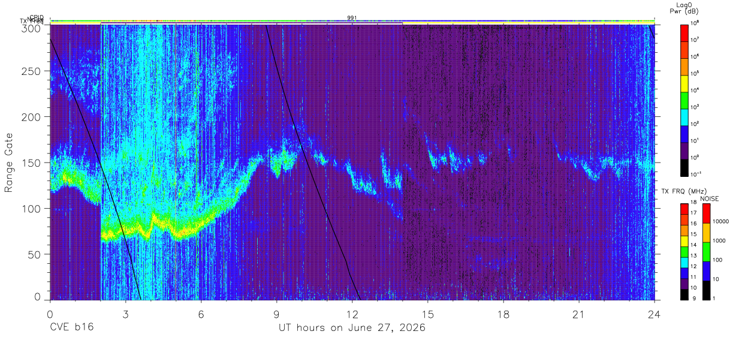Click the yellow segment of the Lag0 Pwr colorbar

point(684,82)
